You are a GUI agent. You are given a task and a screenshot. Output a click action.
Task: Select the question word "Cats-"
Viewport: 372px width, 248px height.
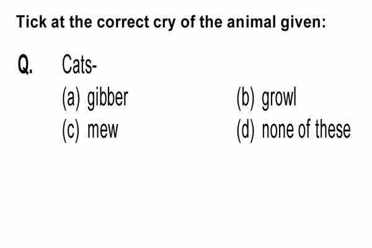tap(79, 64)
